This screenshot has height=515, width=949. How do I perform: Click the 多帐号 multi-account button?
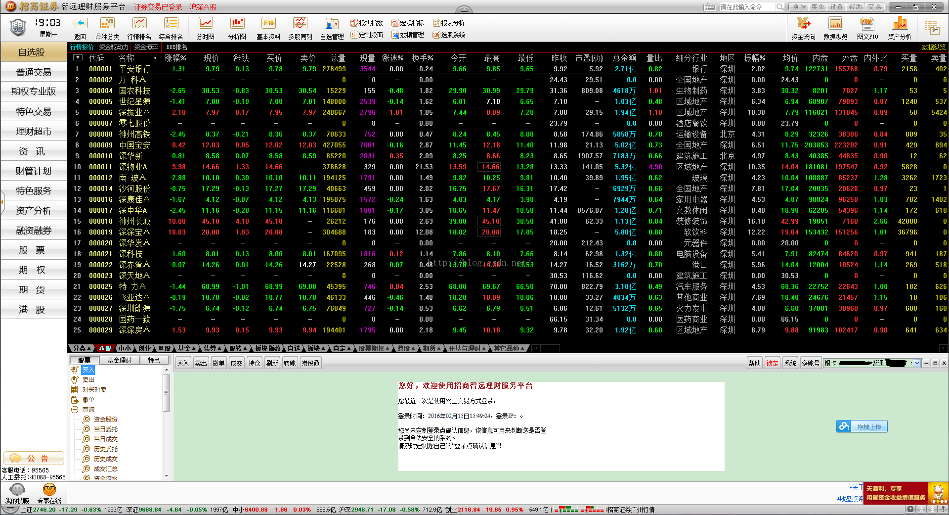tap(811, 363)
